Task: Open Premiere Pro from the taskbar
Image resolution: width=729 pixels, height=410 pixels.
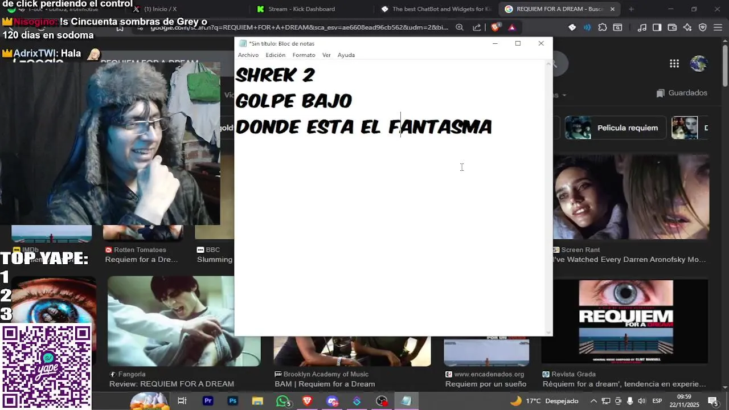Action: click(x=208, y=401)
